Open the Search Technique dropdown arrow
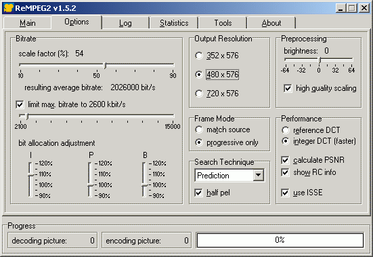Screen dimensions: 373x257 (258, 176)
